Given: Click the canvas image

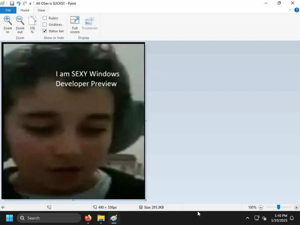Looking at the screenshot, I should (x=73, y=121).
